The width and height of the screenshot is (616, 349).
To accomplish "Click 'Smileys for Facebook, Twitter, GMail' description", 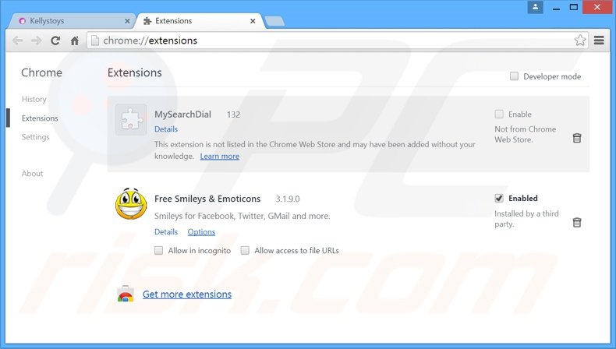I will pyautogui.click(x=242, y=216).
